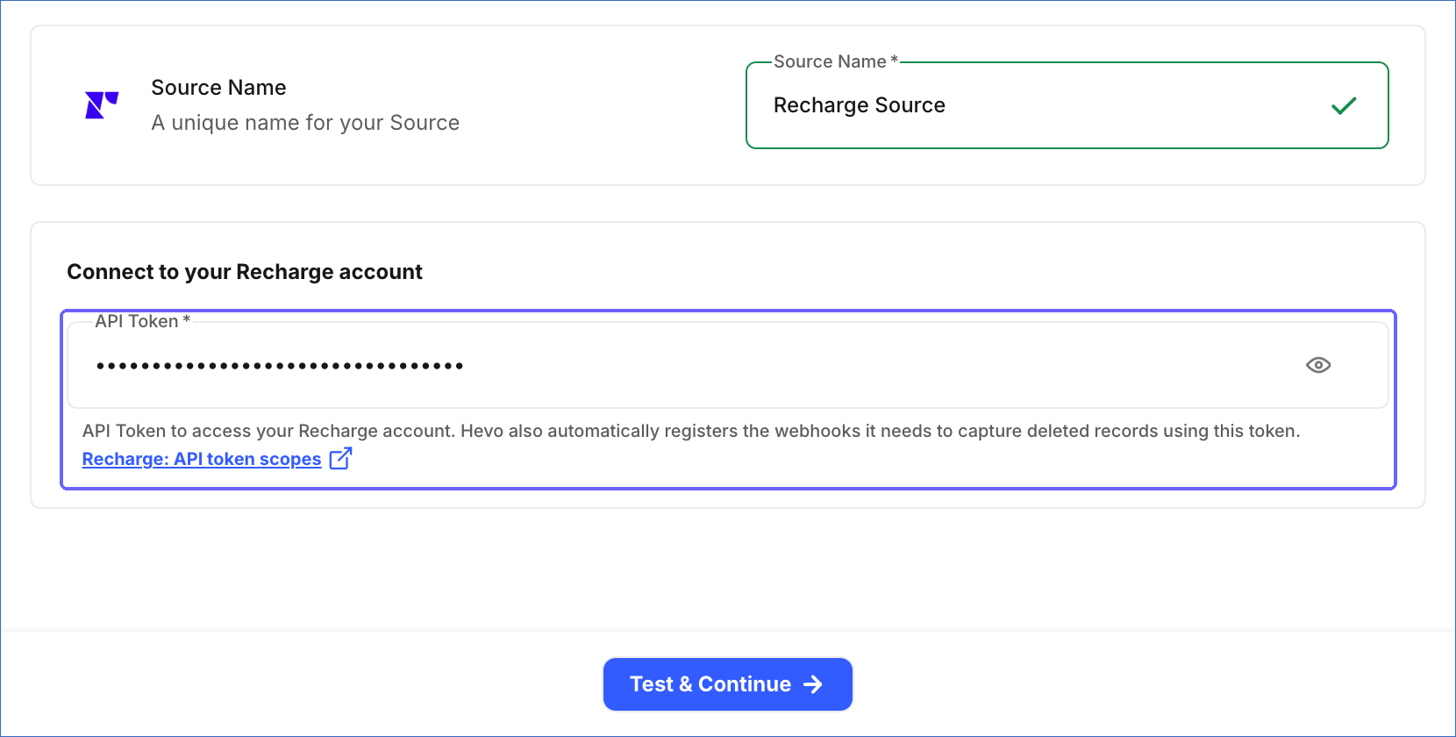Open Recharge: API token scopes link
The height and width of the screenshot is (737, 1456).
click(x=202, y=459)
